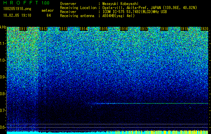Click the Receiving antenna label
The height and width of the screenshot is (134, 211).
(x=77, y=16)
